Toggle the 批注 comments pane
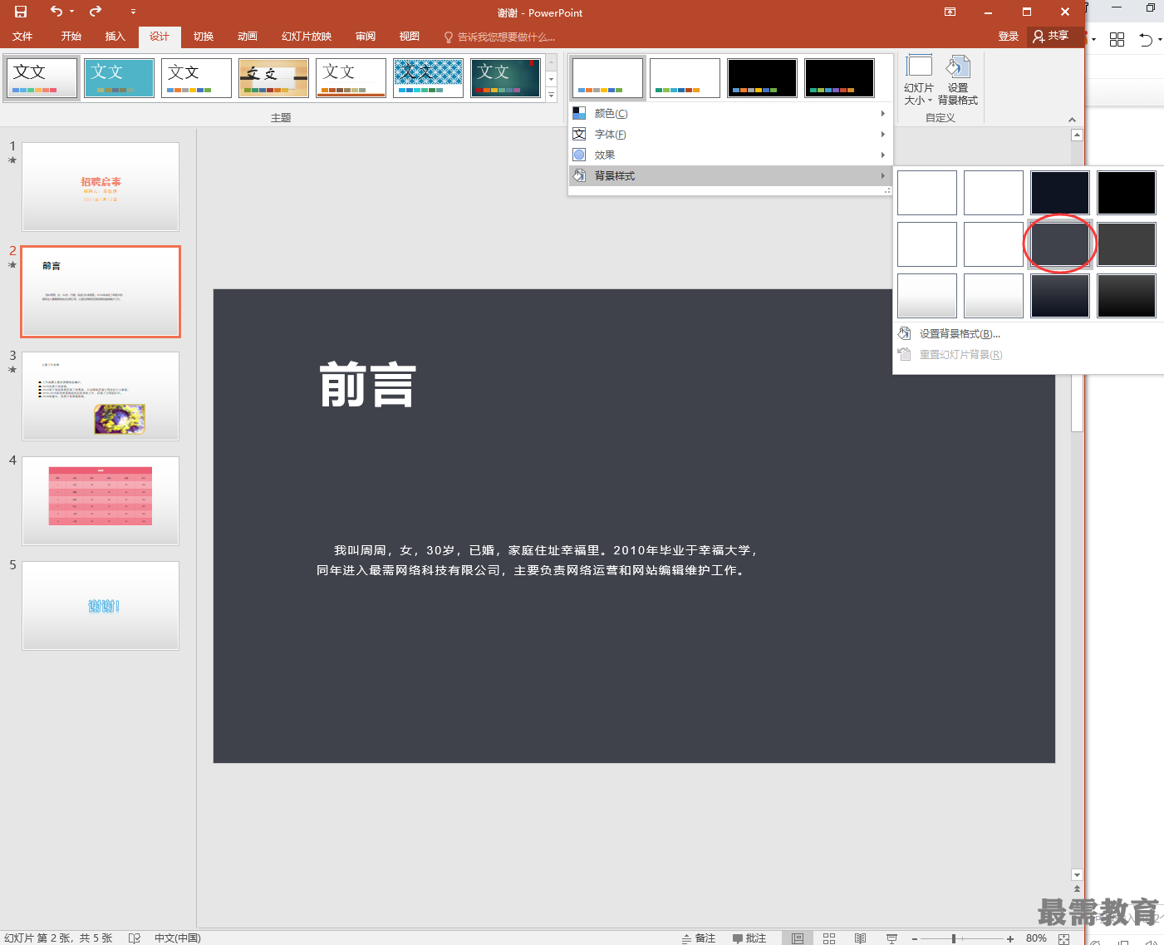 pos(749,938)
